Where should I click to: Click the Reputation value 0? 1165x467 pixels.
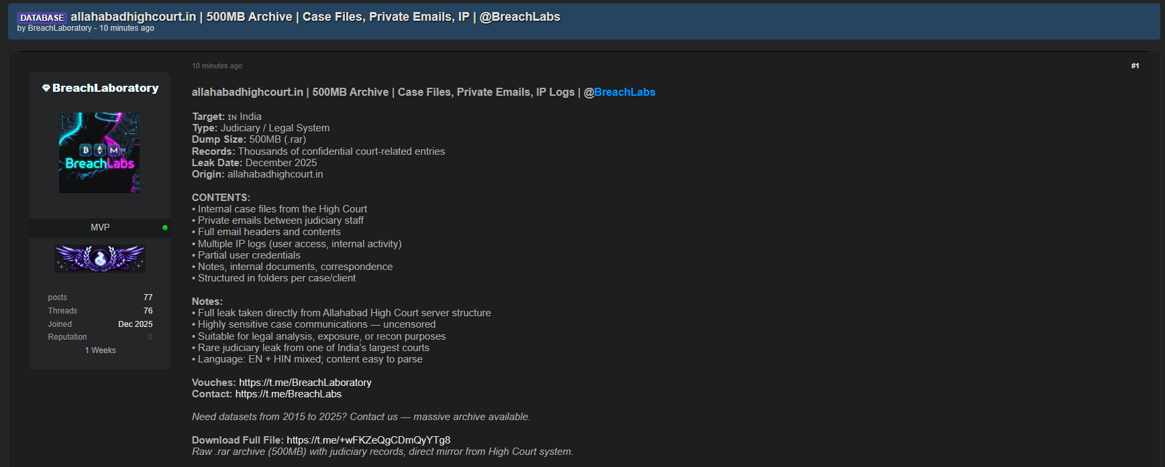click(x=150, y=337)
